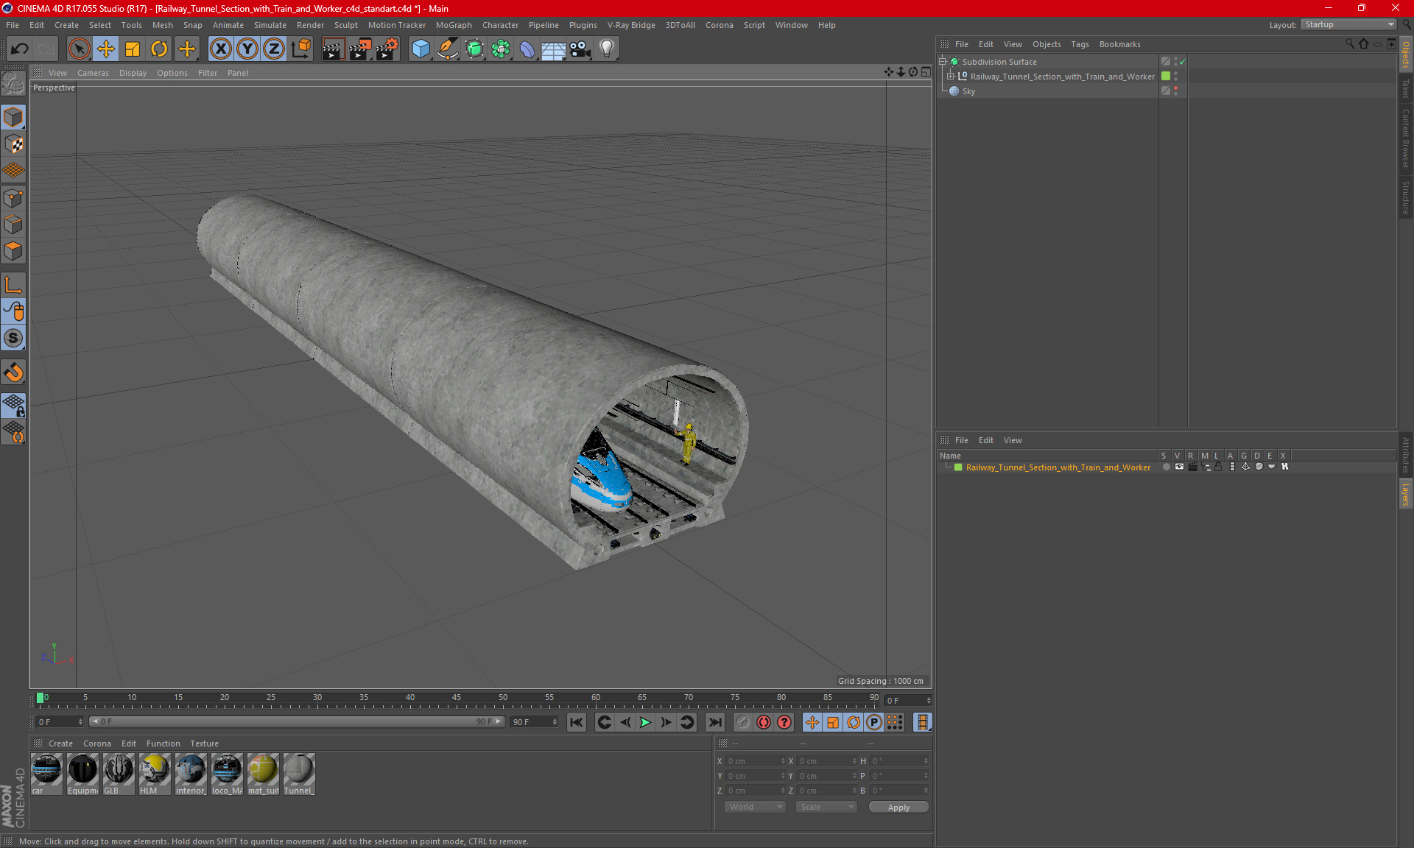1414x848 pixels.
Task: Enable Axis mode L-shaped icon
Action: (x=13, y=285)
